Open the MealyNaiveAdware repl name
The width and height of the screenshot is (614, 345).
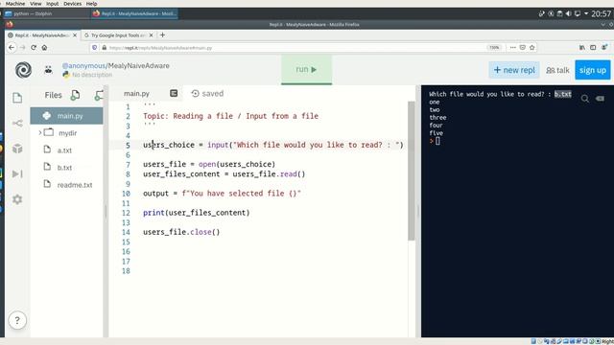point(139,66)
